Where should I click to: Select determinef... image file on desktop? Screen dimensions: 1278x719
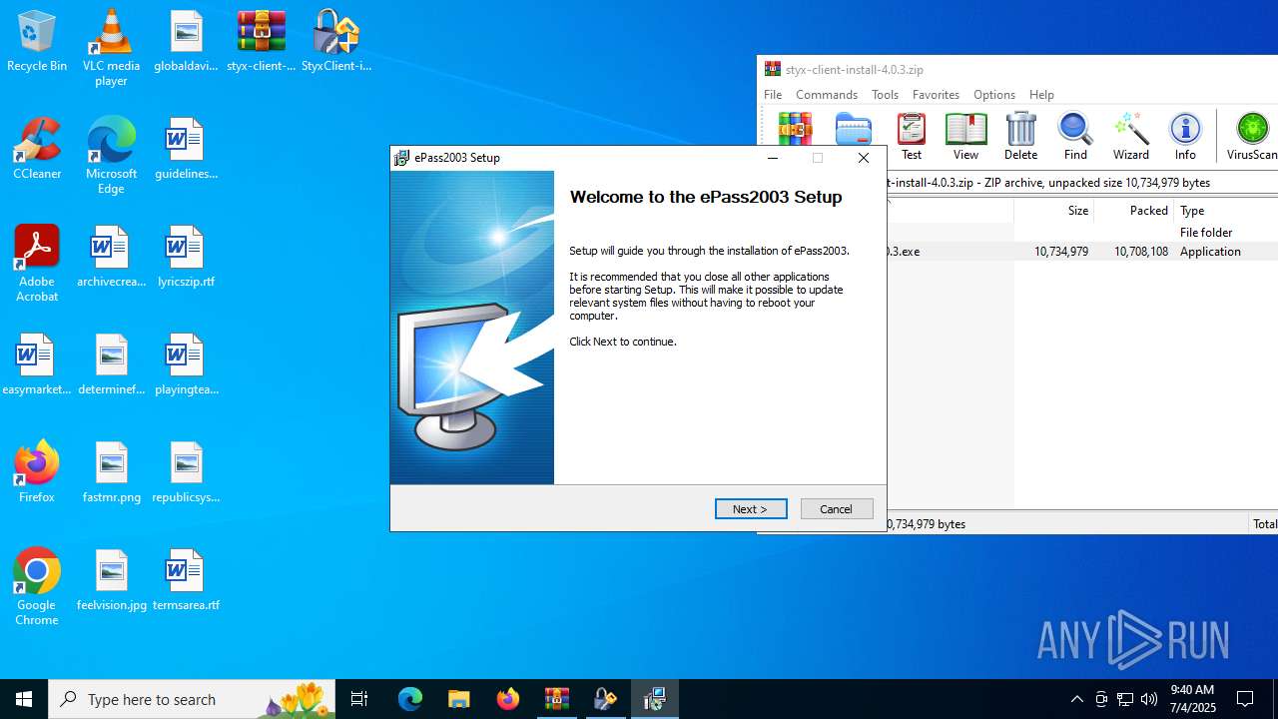pyautogui.click(x=111, y=365)
